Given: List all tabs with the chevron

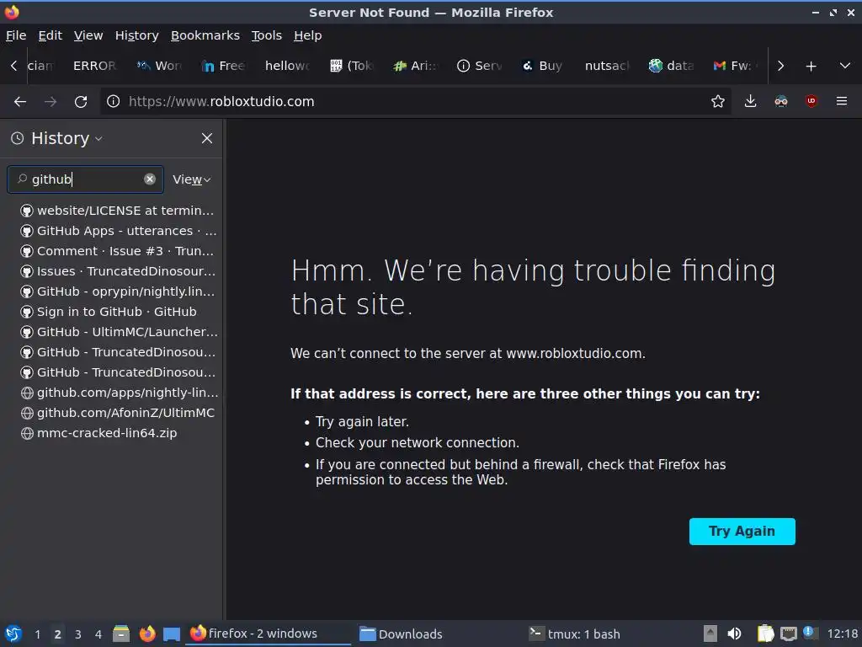Looking at the screenshot, I should (845, 66).
